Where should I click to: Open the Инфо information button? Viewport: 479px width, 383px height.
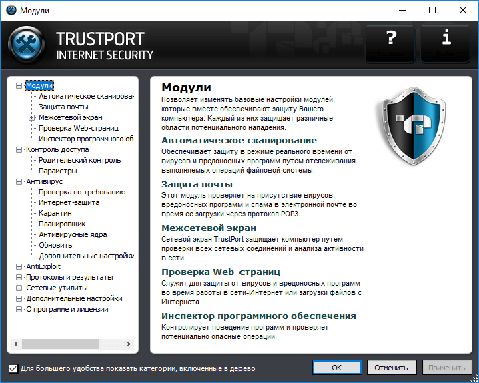[x=446, y=44]
